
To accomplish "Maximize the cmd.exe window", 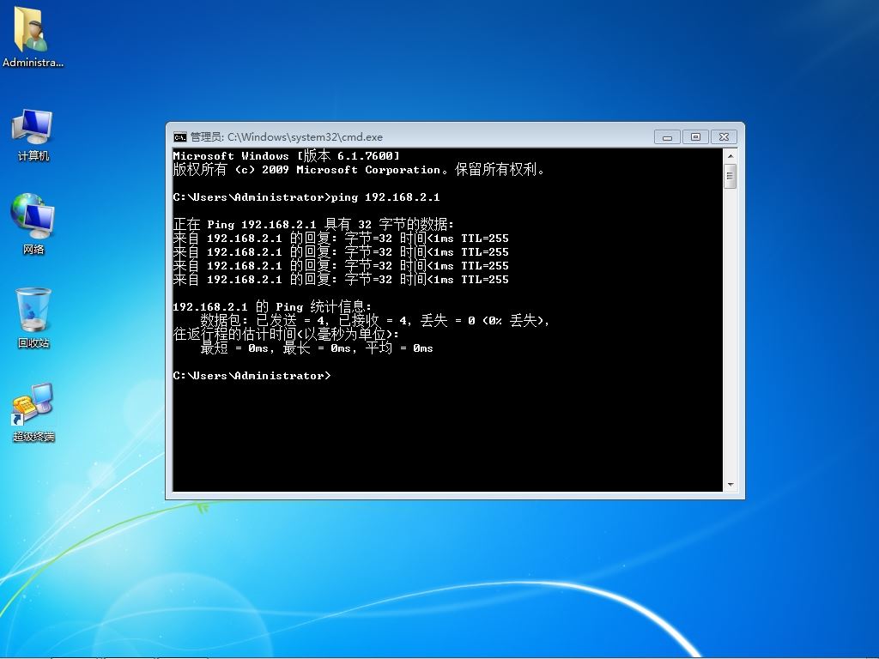I will coord(695,136).
